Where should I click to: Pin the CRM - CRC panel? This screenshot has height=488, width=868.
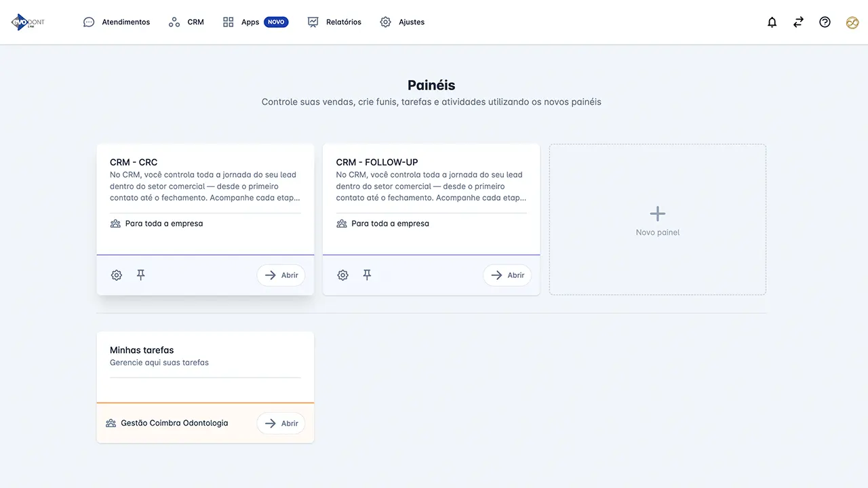[x=141, y=275]
